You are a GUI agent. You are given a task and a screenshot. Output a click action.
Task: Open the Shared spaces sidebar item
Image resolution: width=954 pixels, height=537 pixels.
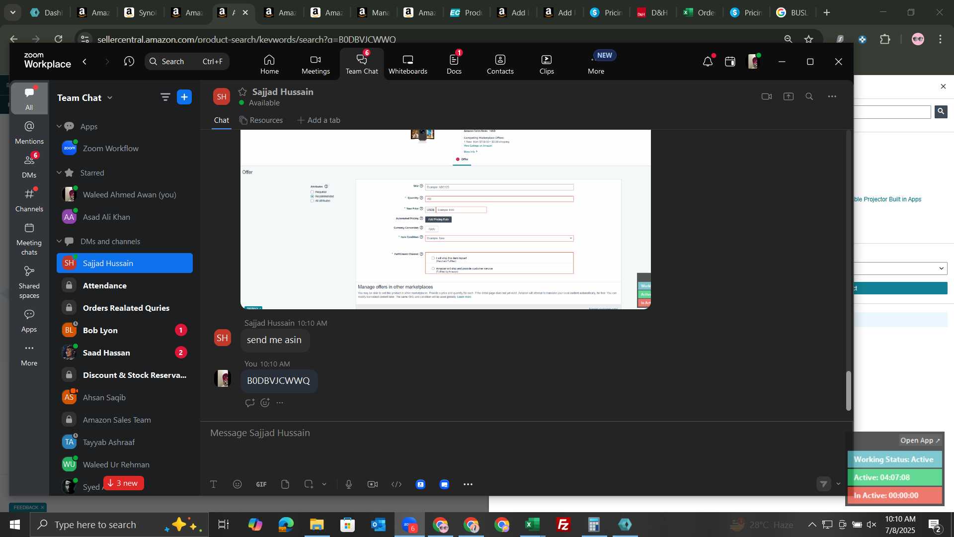(29, 282)
